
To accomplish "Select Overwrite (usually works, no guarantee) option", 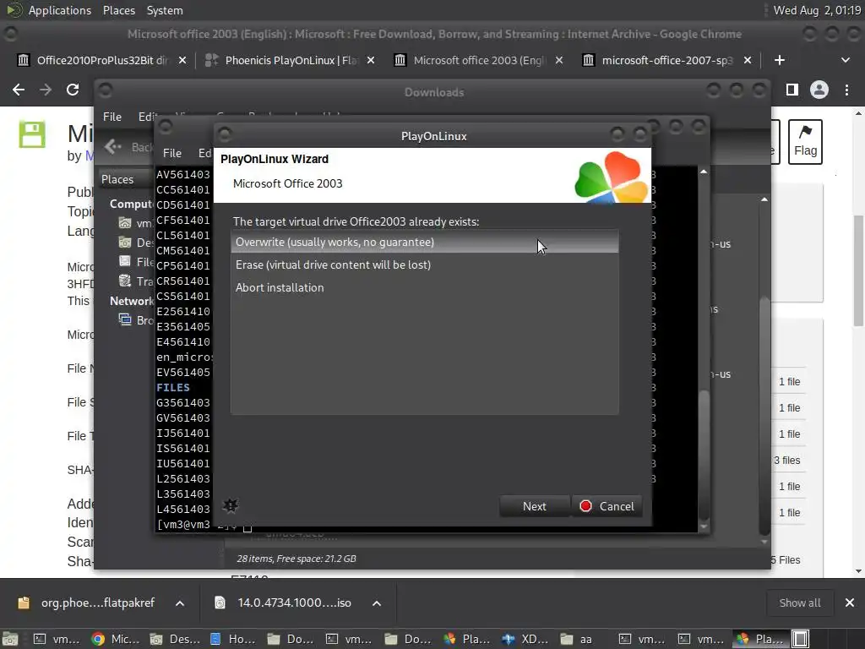I will click(x=424, y=243).
